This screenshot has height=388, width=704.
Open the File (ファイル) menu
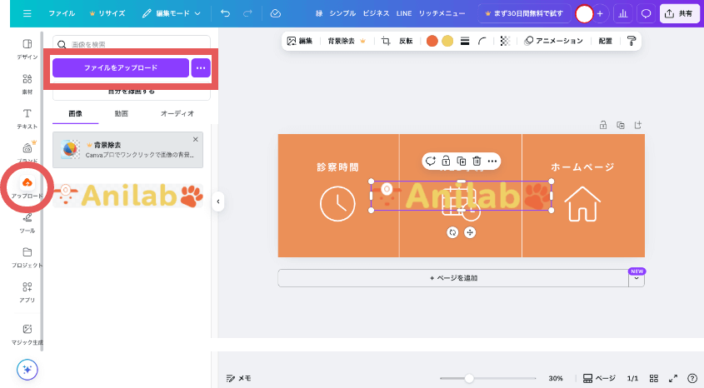coord(62,13)
